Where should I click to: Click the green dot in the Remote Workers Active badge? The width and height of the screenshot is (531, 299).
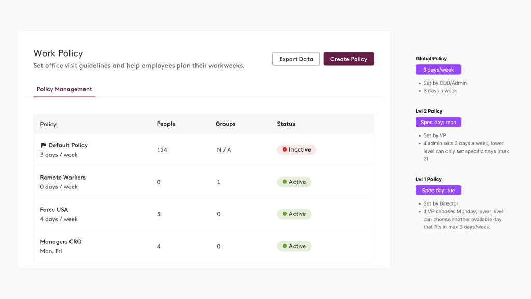(284, 182)
